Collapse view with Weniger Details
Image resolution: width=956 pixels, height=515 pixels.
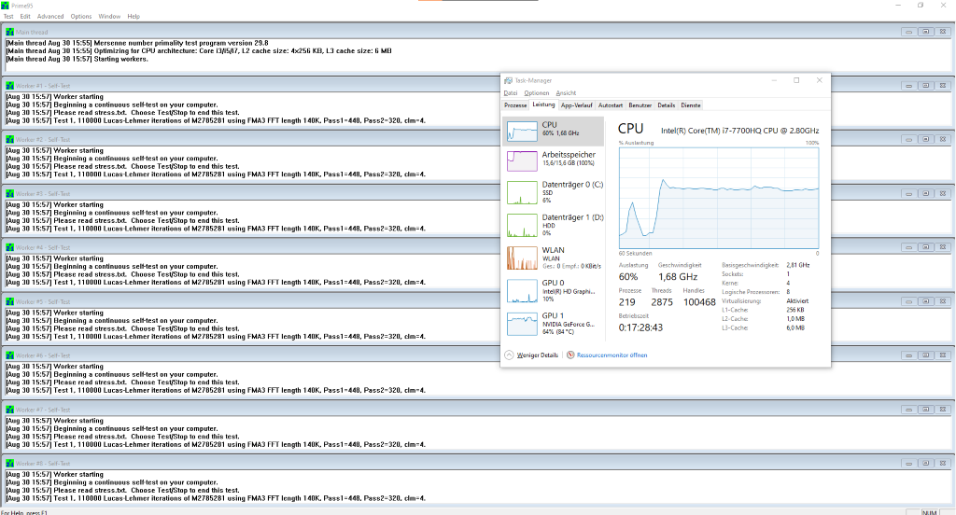(x=531, y=355)
